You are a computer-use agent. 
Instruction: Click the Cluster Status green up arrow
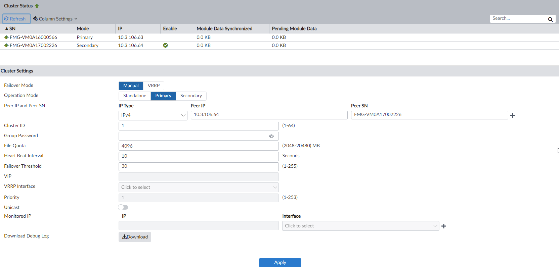(37, 6)
